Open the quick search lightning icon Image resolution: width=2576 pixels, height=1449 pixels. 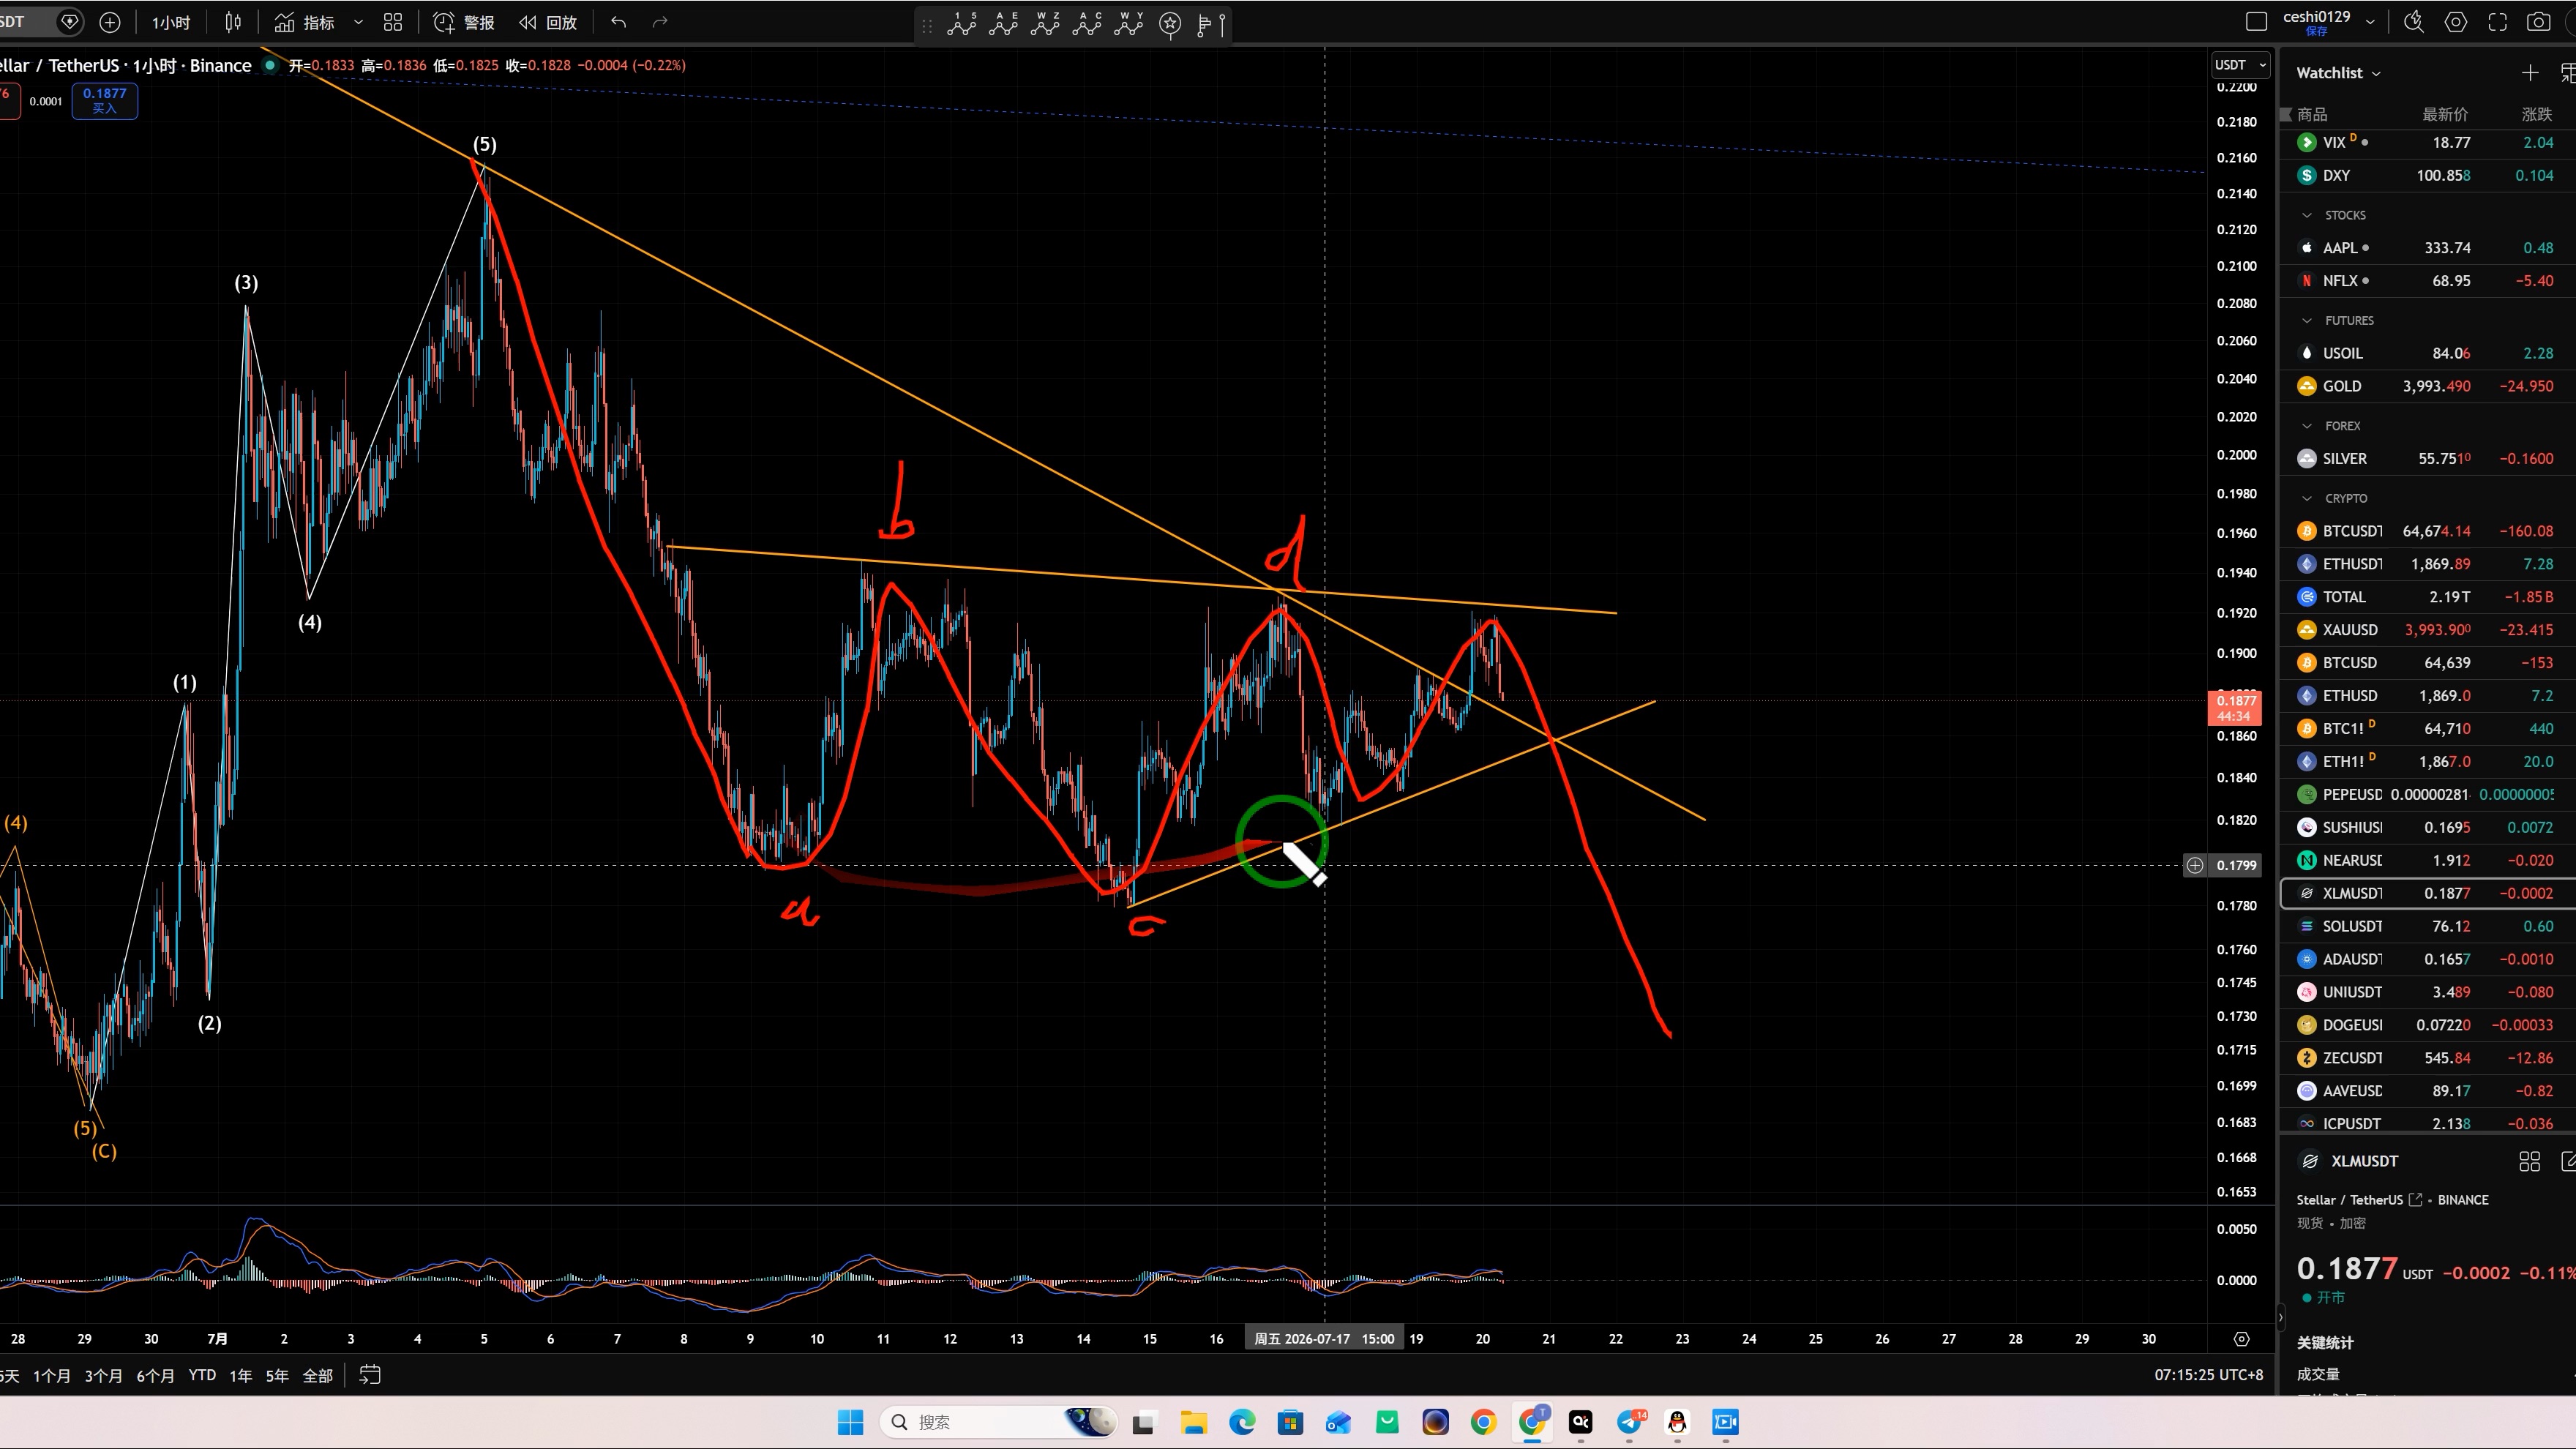point(2414,22)
